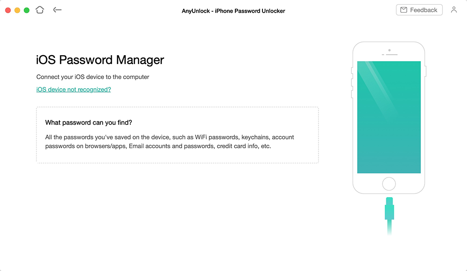Click the envelope icon inside the Feedback button

pyautogui.click(x=404, y=9)
